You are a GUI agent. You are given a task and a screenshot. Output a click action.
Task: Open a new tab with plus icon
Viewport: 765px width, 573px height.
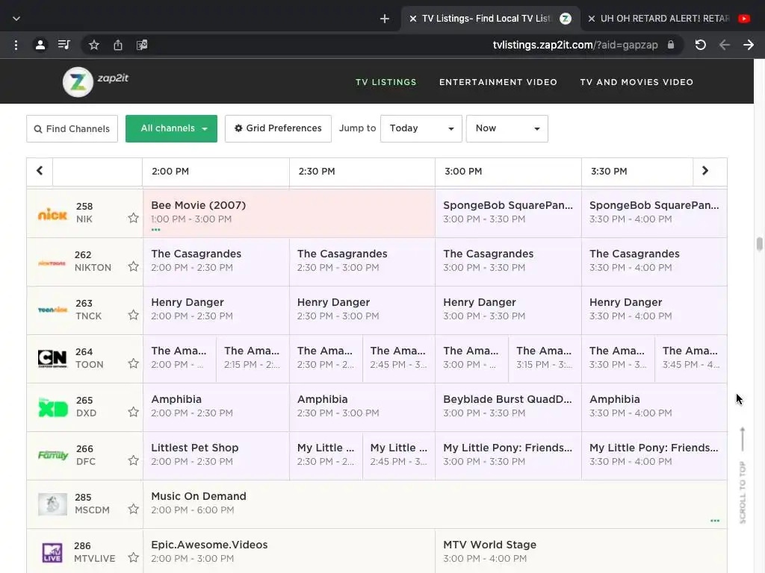tap(385, 19)
